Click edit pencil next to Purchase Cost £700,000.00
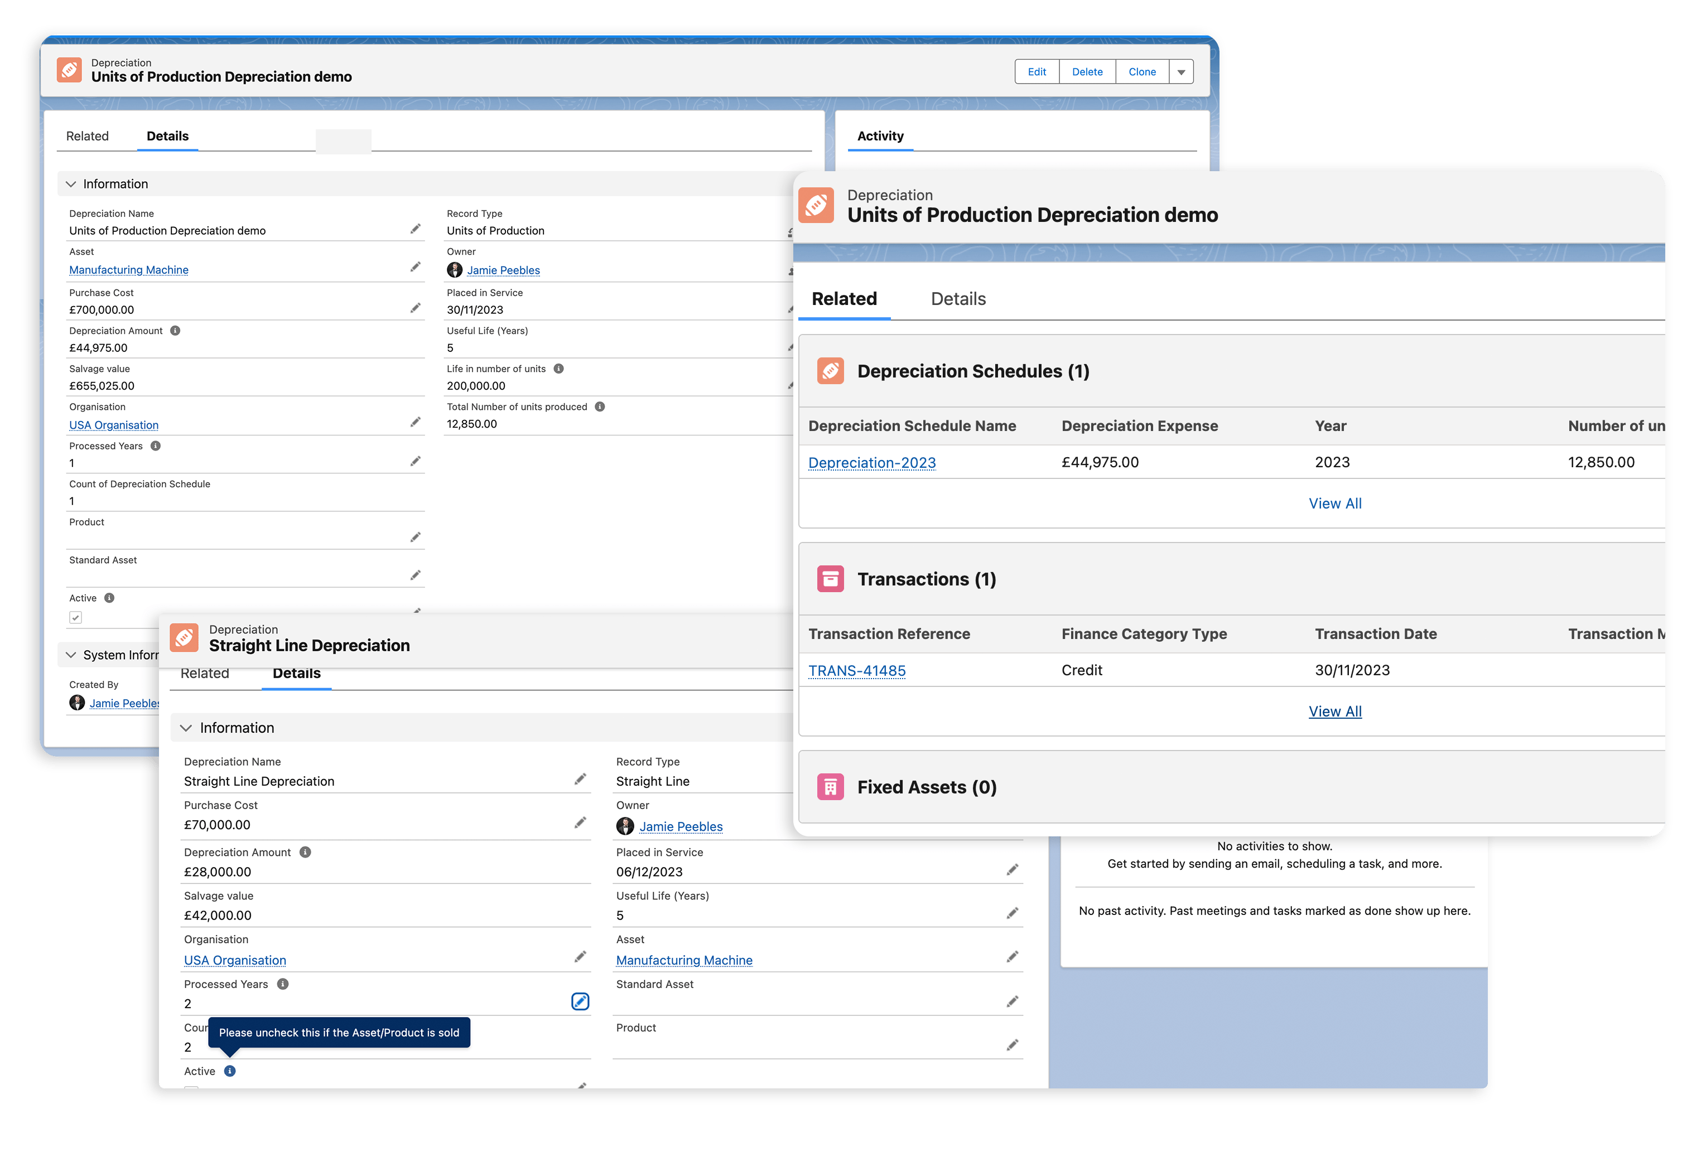Viewport: 1687px width, 1162px height. (x=415, y=308)
